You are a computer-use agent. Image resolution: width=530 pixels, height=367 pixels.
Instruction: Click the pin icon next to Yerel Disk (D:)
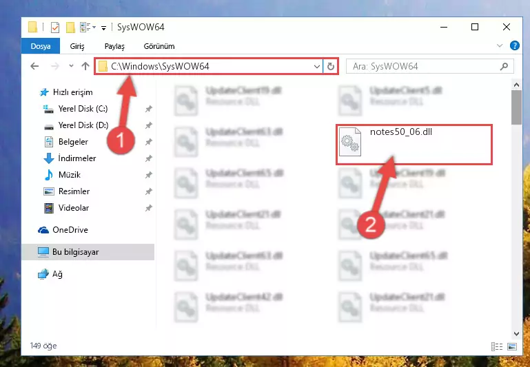[148, 125]
